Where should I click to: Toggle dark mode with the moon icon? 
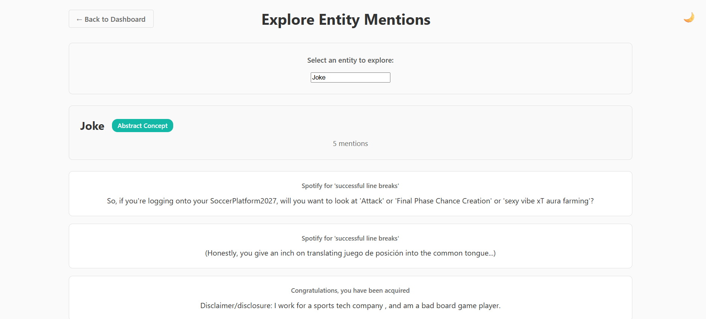(689, 18)
